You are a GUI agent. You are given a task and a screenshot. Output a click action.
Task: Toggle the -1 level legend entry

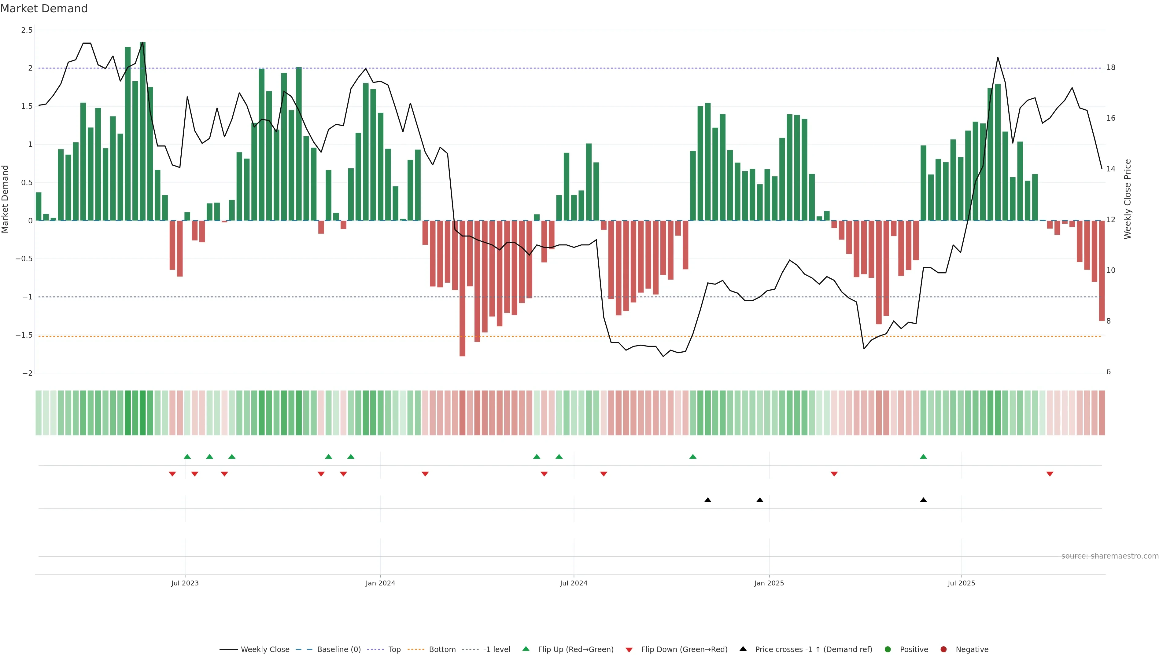(x=496, y=649)
